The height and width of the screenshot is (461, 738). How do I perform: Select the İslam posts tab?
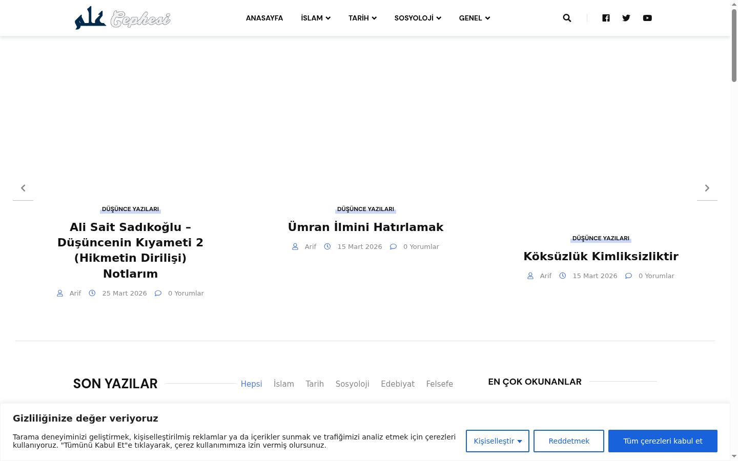click(284, 384)
